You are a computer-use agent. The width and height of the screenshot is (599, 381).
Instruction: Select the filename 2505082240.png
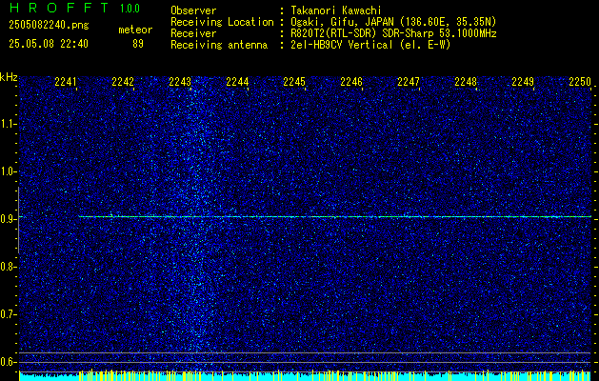[49, 25]
